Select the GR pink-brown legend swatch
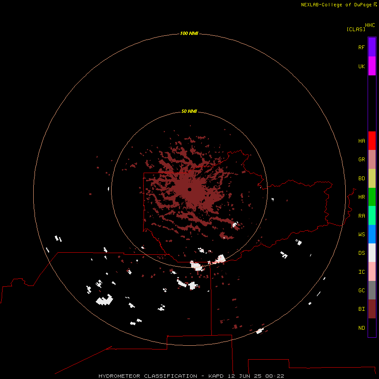The height and width of the screenshot is (379, 379). pyautogui.click(x=372, y=160)
